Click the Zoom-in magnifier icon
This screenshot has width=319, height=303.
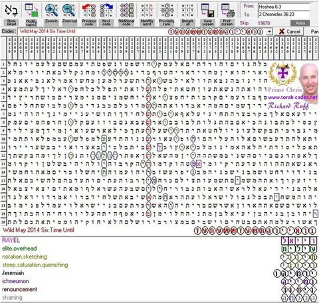51,11
